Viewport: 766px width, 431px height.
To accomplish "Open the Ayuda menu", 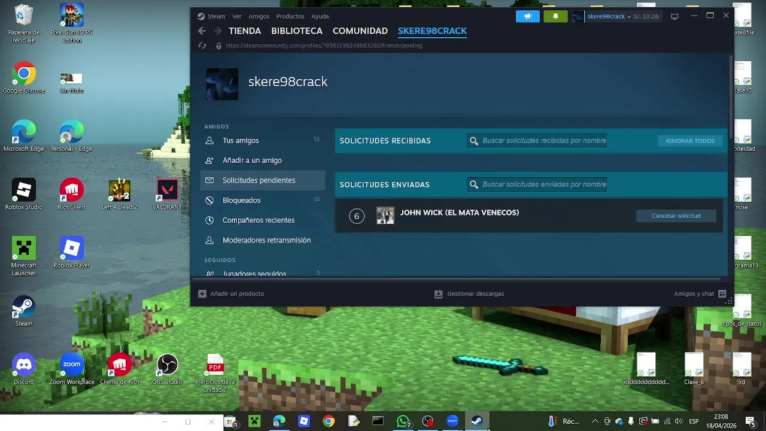I will point(320,16).
